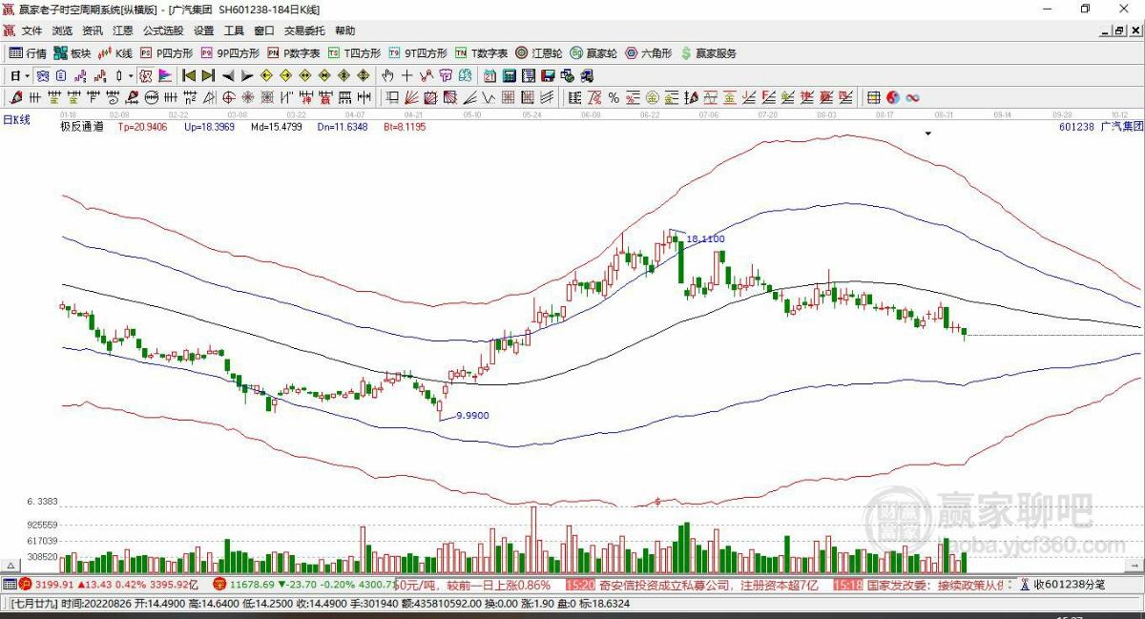1145x619 pixels.
Task: Click the Tp=20.9406 indicator value
Action: (141, 126)
